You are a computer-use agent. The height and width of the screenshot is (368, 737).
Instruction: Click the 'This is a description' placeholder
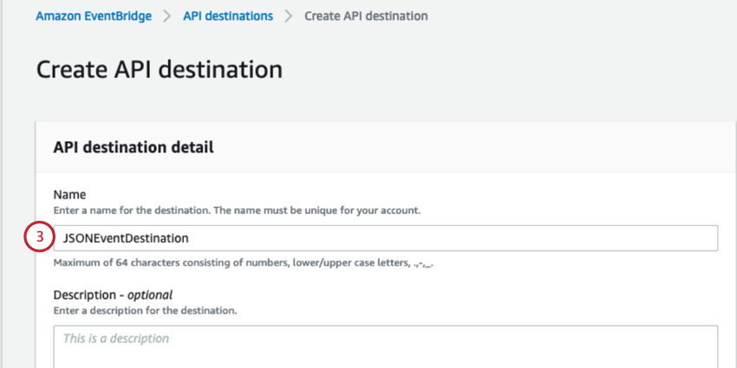pos(116,339)
